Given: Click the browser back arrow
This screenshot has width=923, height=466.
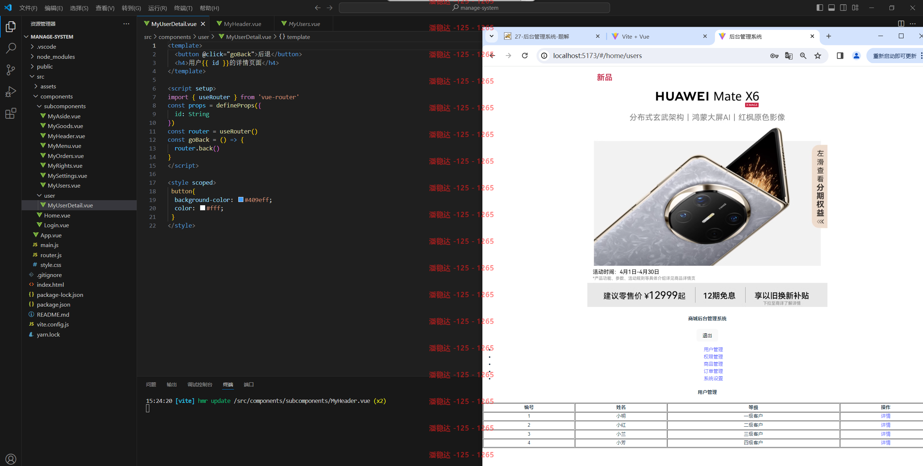Looking at the screenshot, I should [493, 56].
